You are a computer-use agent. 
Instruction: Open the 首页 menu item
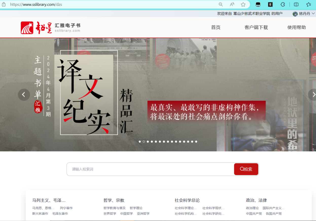click(216, 27)
